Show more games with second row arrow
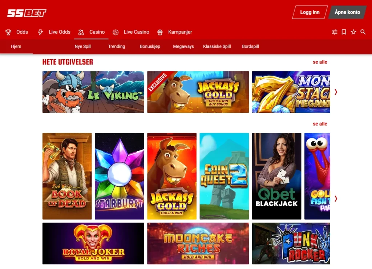This screenshot has height=269, width=372. [x=336, y=198]
